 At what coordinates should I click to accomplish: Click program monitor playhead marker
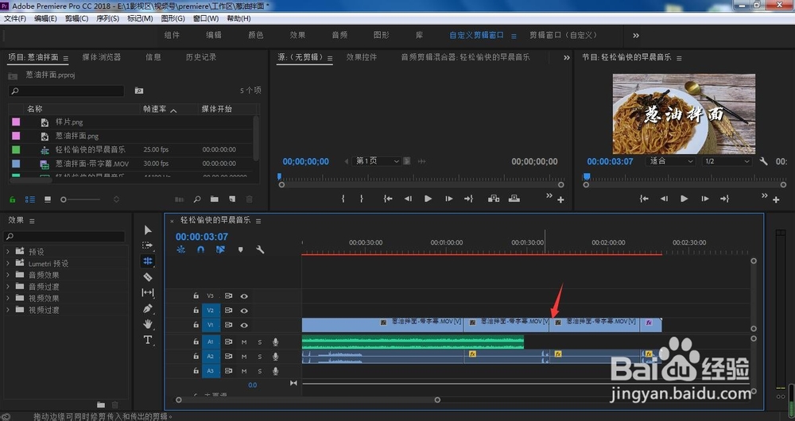click(x=587, y=177)
